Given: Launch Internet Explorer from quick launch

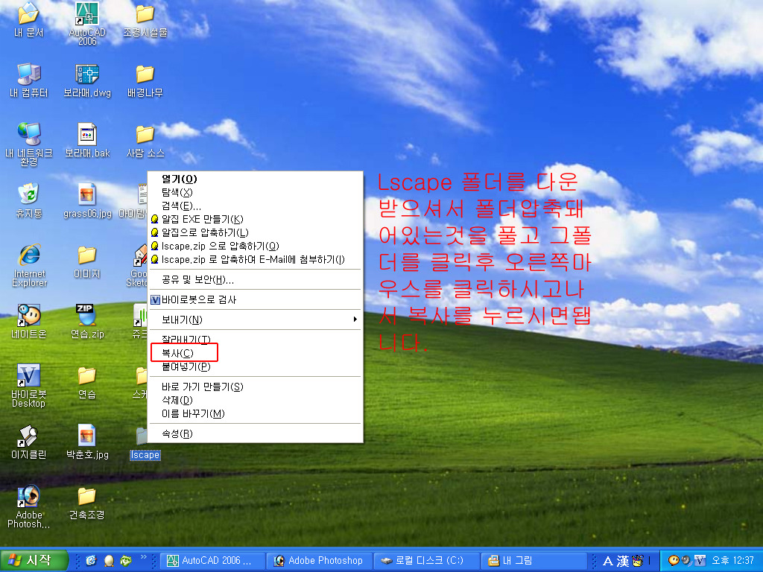Looking at the screenshot, I should click(91, 561).
